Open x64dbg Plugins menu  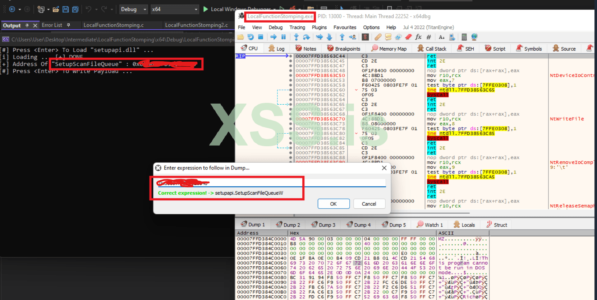point(319,27)
